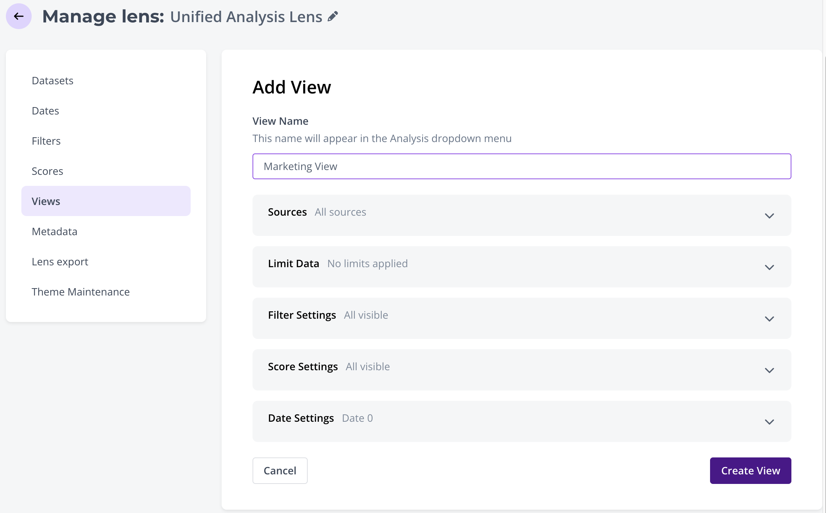
Task: Expand the Sources chevron
Action: tap(769, 216)
